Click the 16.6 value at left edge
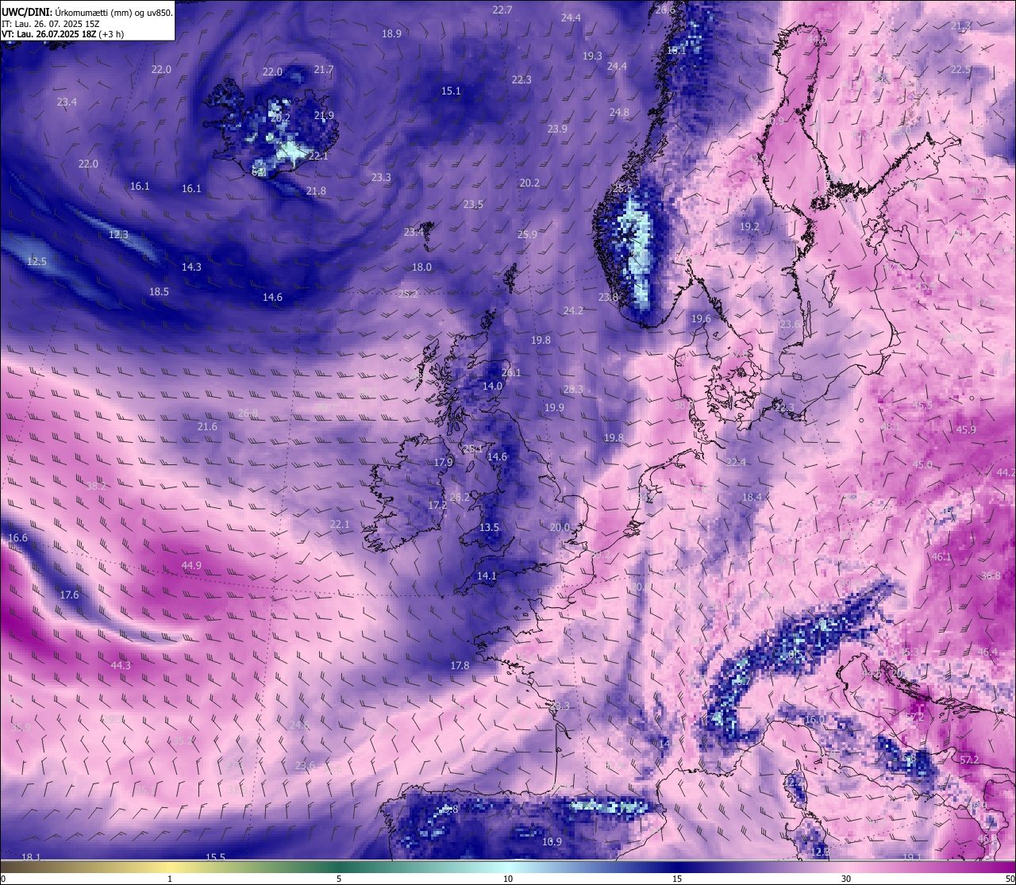This screenshot has height=885, width=1016. (17, 537)
